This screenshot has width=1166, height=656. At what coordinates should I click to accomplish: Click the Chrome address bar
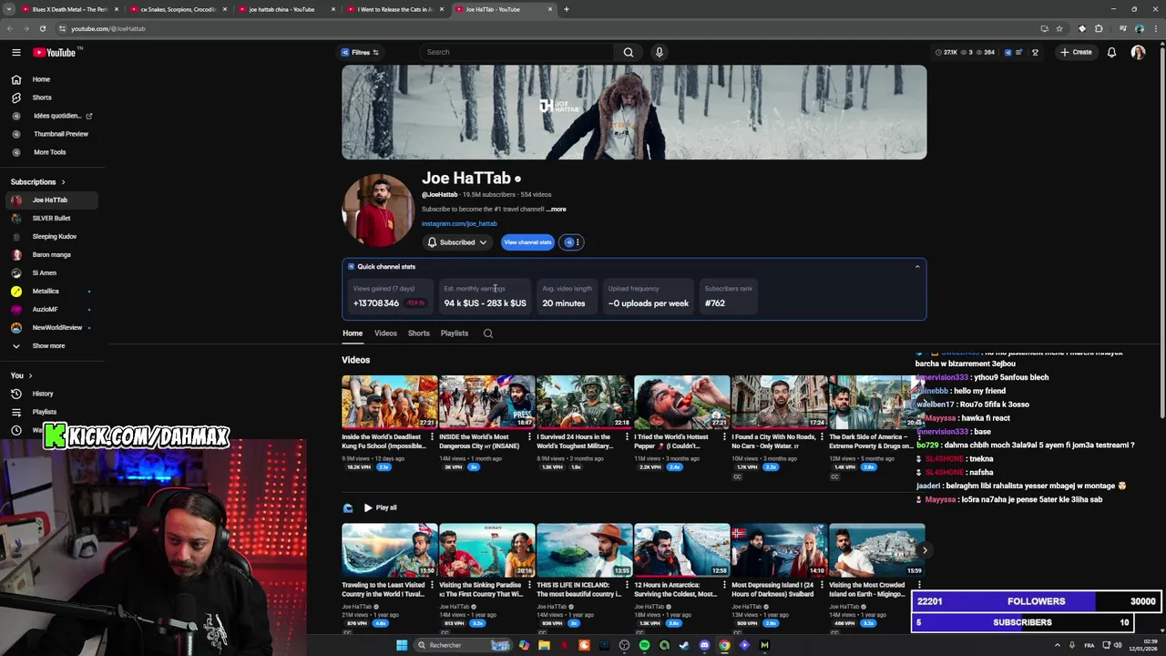click(x=547, y=28)
